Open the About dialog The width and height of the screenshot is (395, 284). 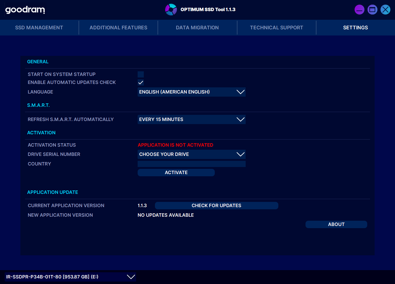[x=336, y=224]
